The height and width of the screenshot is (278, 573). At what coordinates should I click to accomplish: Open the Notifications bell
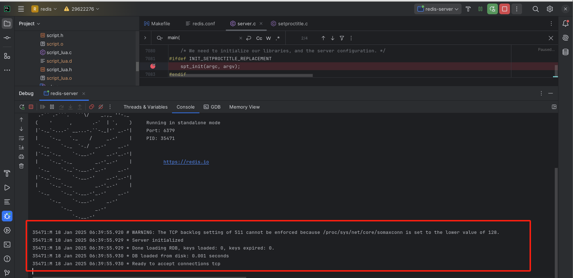(x=566, y=23)
